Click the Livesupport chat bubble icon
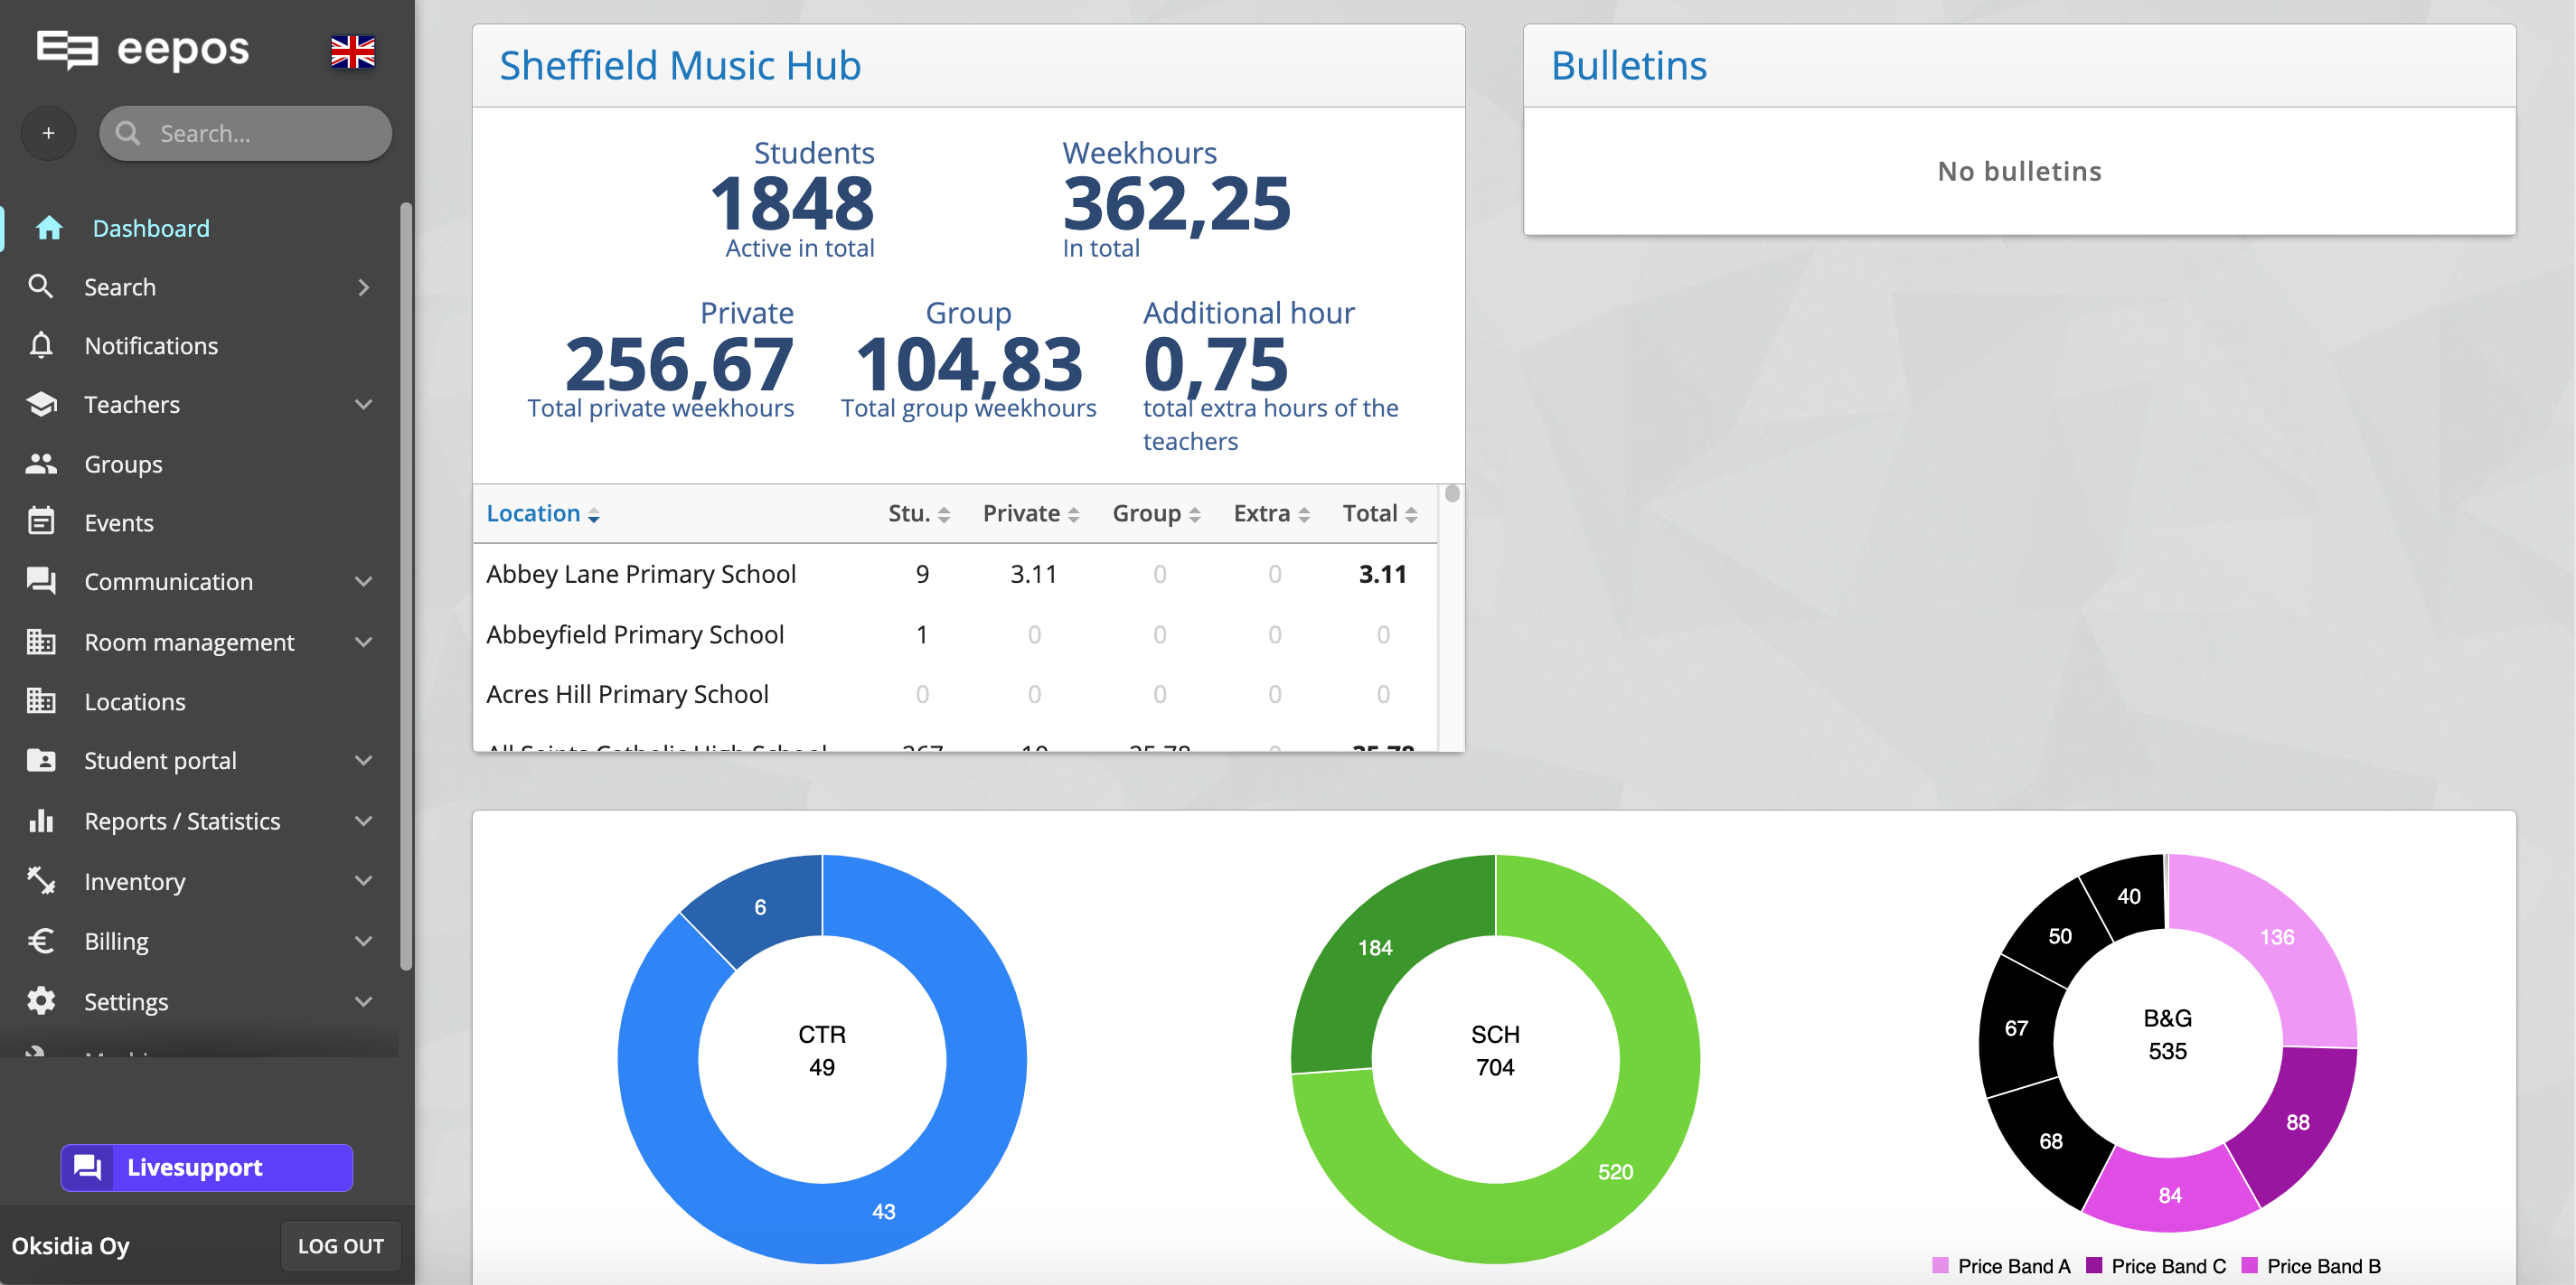This screenshot has height=1285, width=2576. click(x=88, y=1167)
